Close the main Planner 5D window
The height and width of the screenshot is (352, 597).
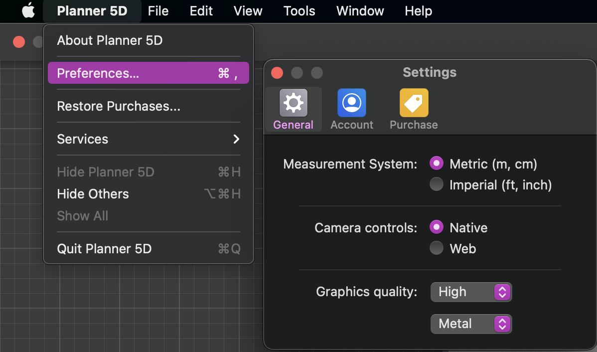[x=18, y=41]
